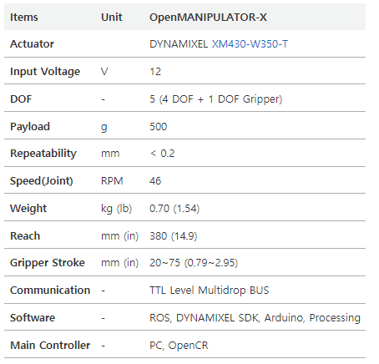This screenshot has width=379, height=364.
Task: Click the OpenMANIPULATOR-X column header
Action: point(208,18)
